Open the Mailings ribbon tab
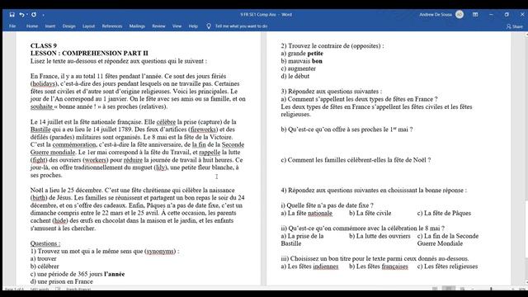Image resolution: width=528 pixels, height=297 pixels. [137, 26]
